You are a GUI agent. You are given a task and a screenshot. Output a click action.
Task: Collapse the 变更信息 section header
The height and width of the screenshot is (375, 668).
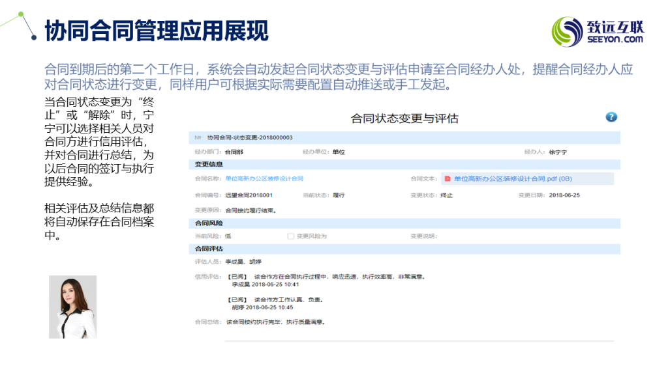click(x=209, y=165)
